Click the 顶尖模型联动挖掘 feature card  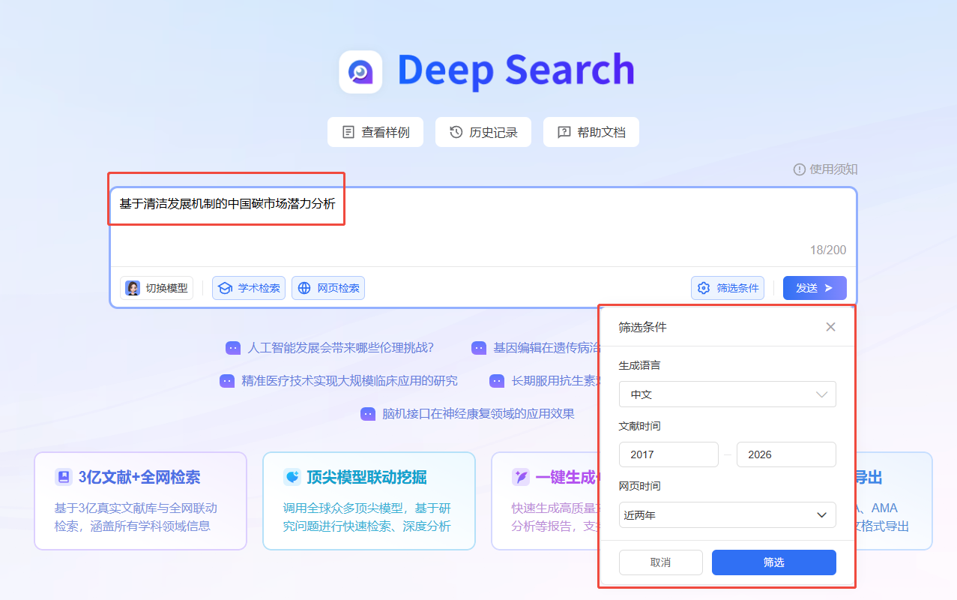369,501
